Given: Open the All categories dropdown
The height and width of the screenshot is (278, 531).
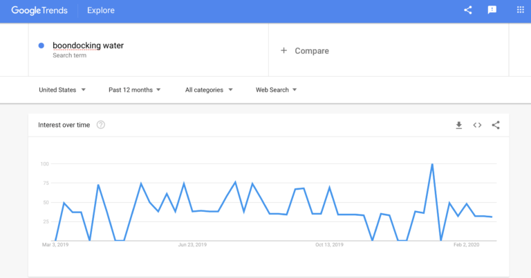Looking at the screenshot, I should click(209, 90).
